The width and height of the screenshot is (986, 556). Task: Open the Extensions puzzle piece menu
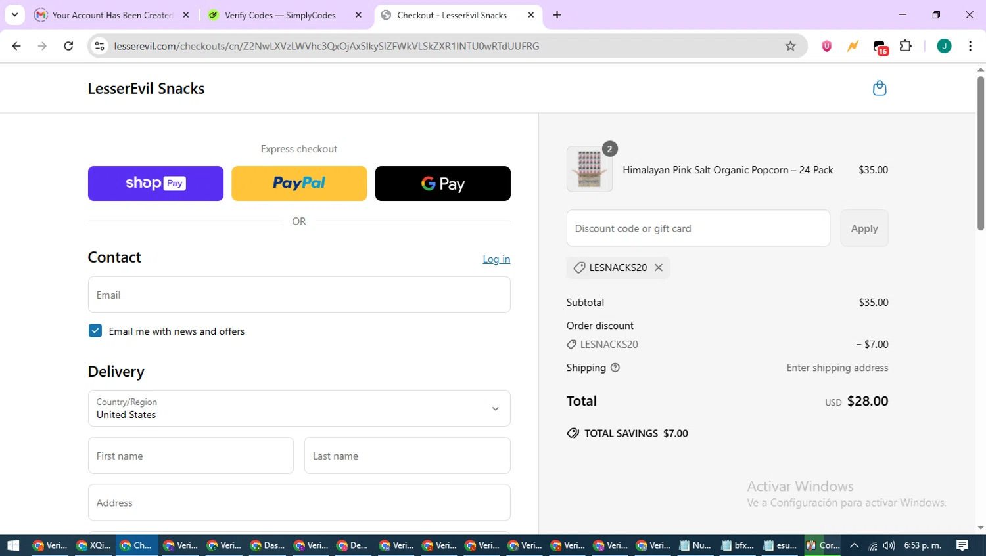click(x=906, y=46)
